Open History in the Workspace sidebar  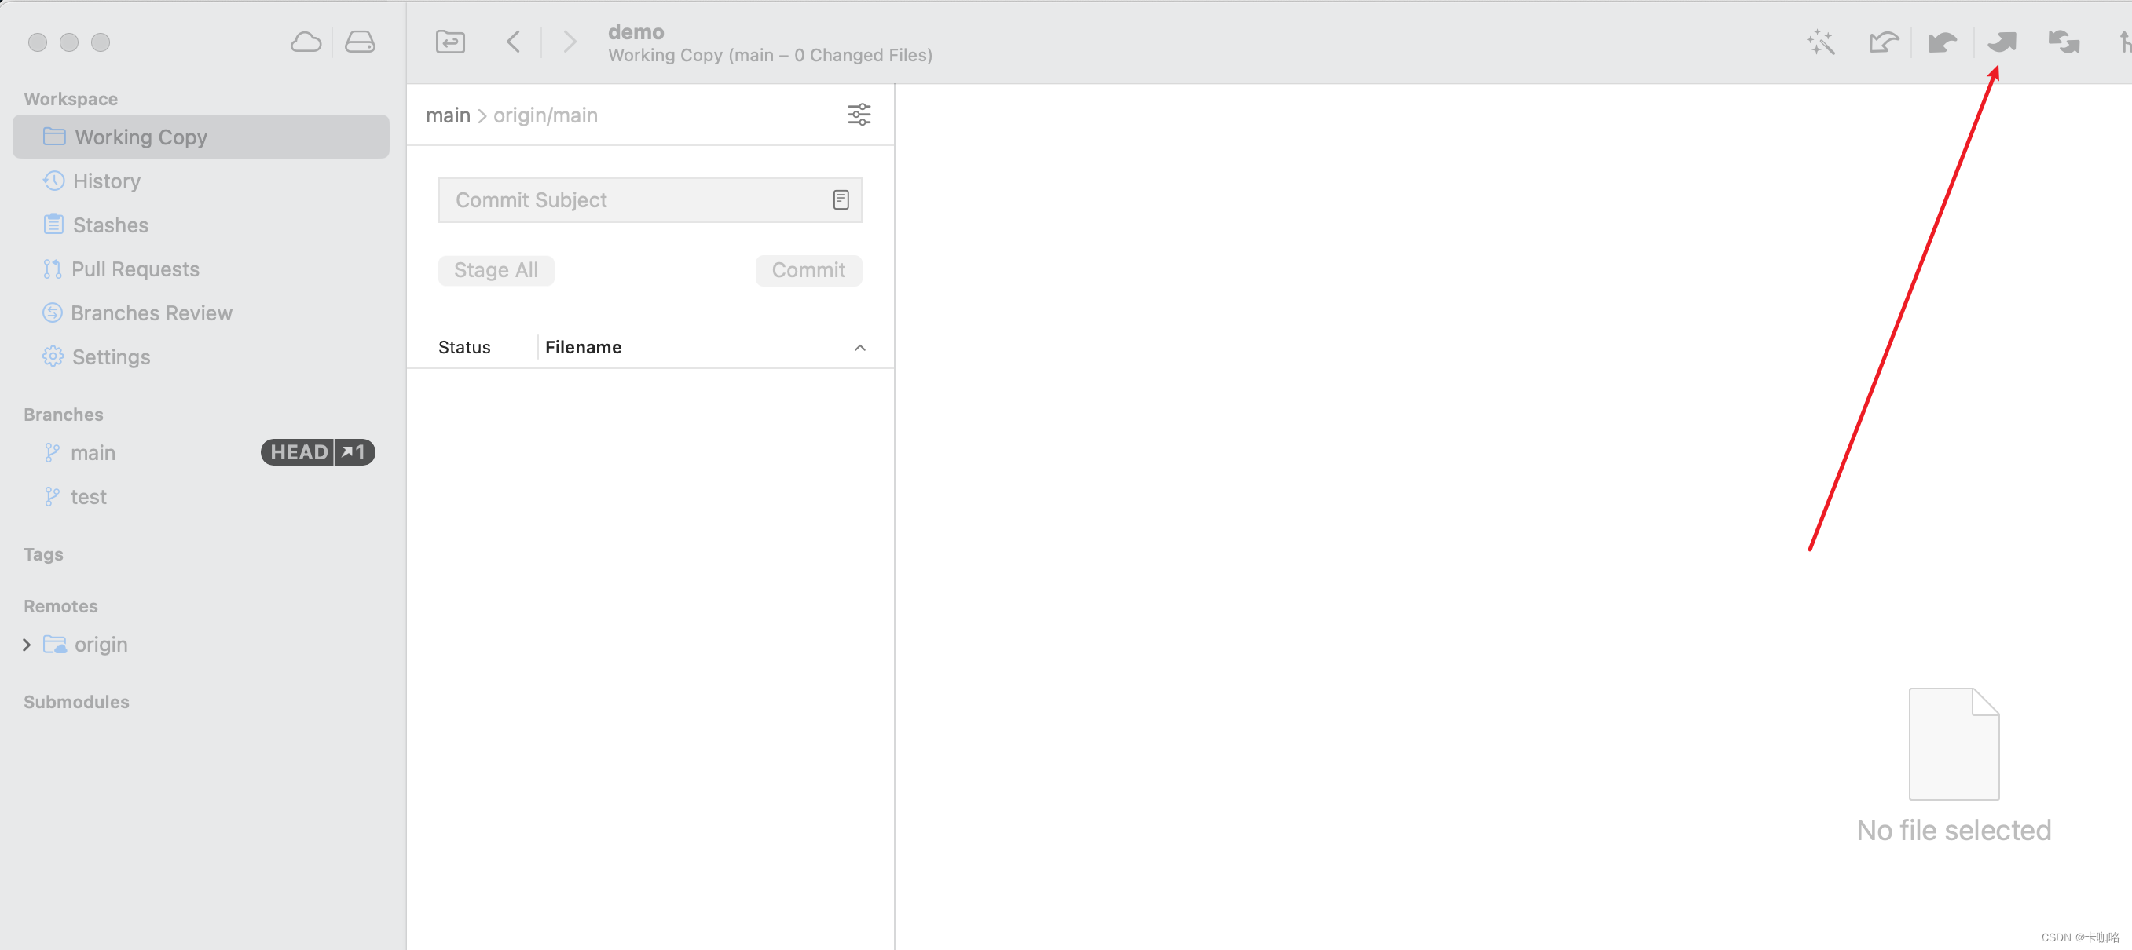(x=106, y=181)
